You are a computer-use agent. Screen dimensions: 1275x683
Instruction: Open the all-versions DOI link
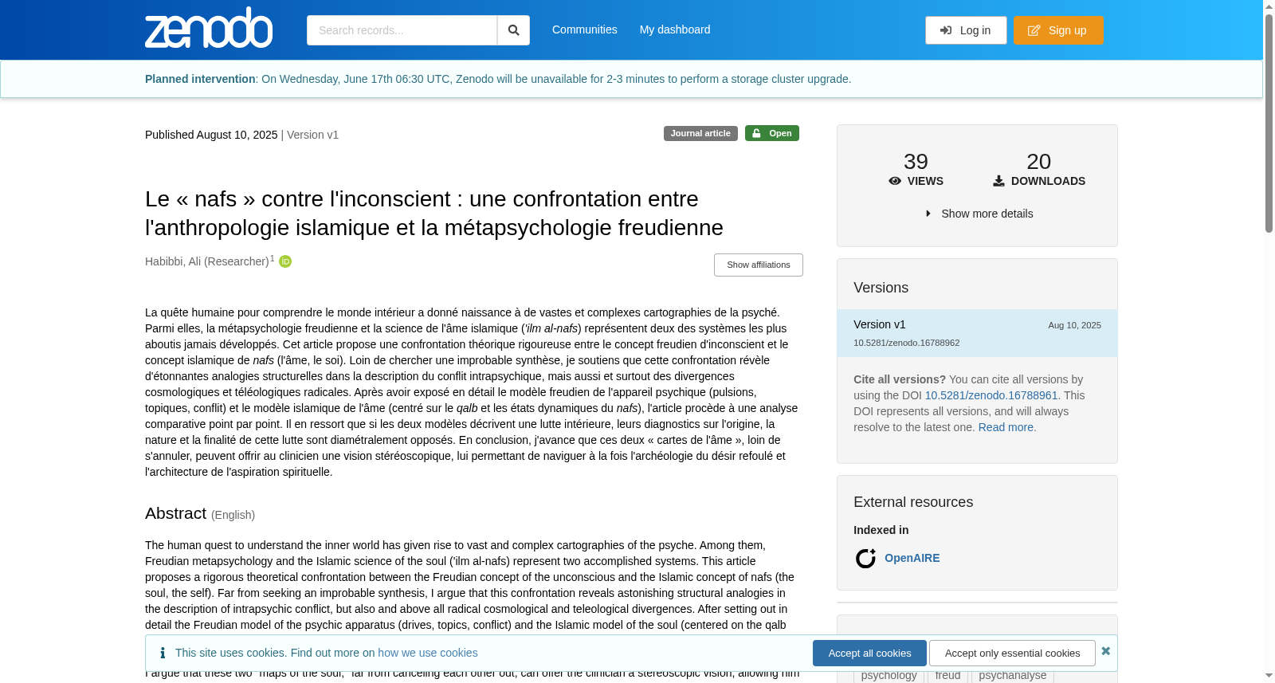991,395
